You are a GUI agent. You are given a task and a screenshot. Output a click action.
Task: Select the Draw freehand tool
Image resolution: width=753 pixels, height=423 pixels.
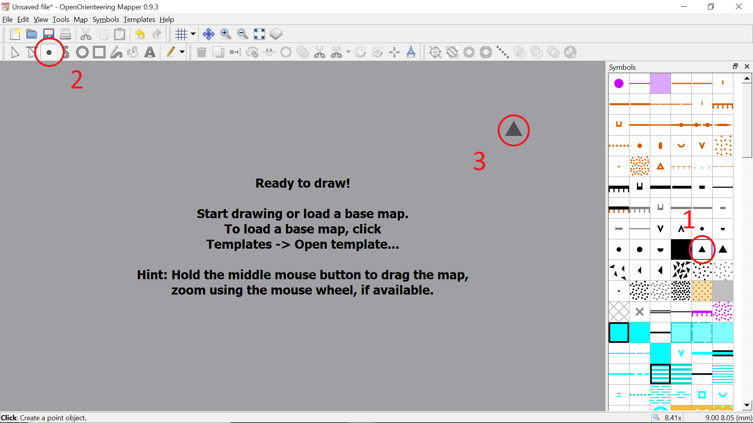(x=116, y=52)
